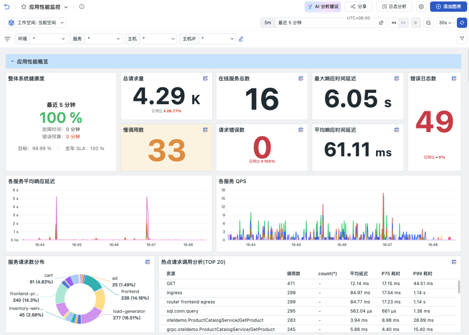
Task: Toggle the filter list icon beside 环境
Action: pyautogui.click(x=7, y=39)
